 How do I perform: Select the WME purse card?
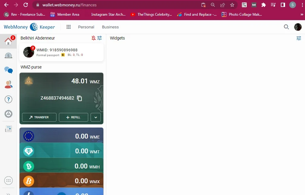point(62,135)
